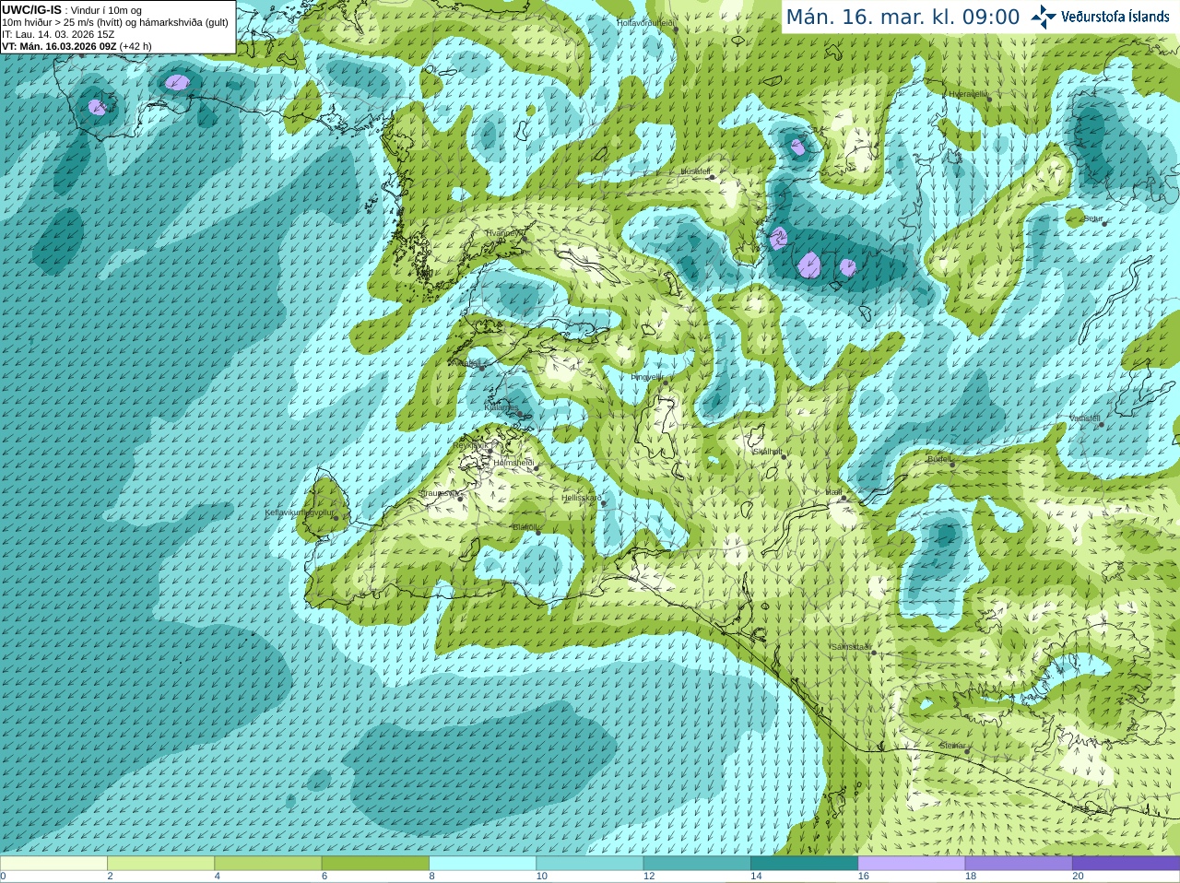This screenshot has height=883, width=1180.
Task: Click the Veðurstofa Íslands logo icon
Action: (1044, 17)
